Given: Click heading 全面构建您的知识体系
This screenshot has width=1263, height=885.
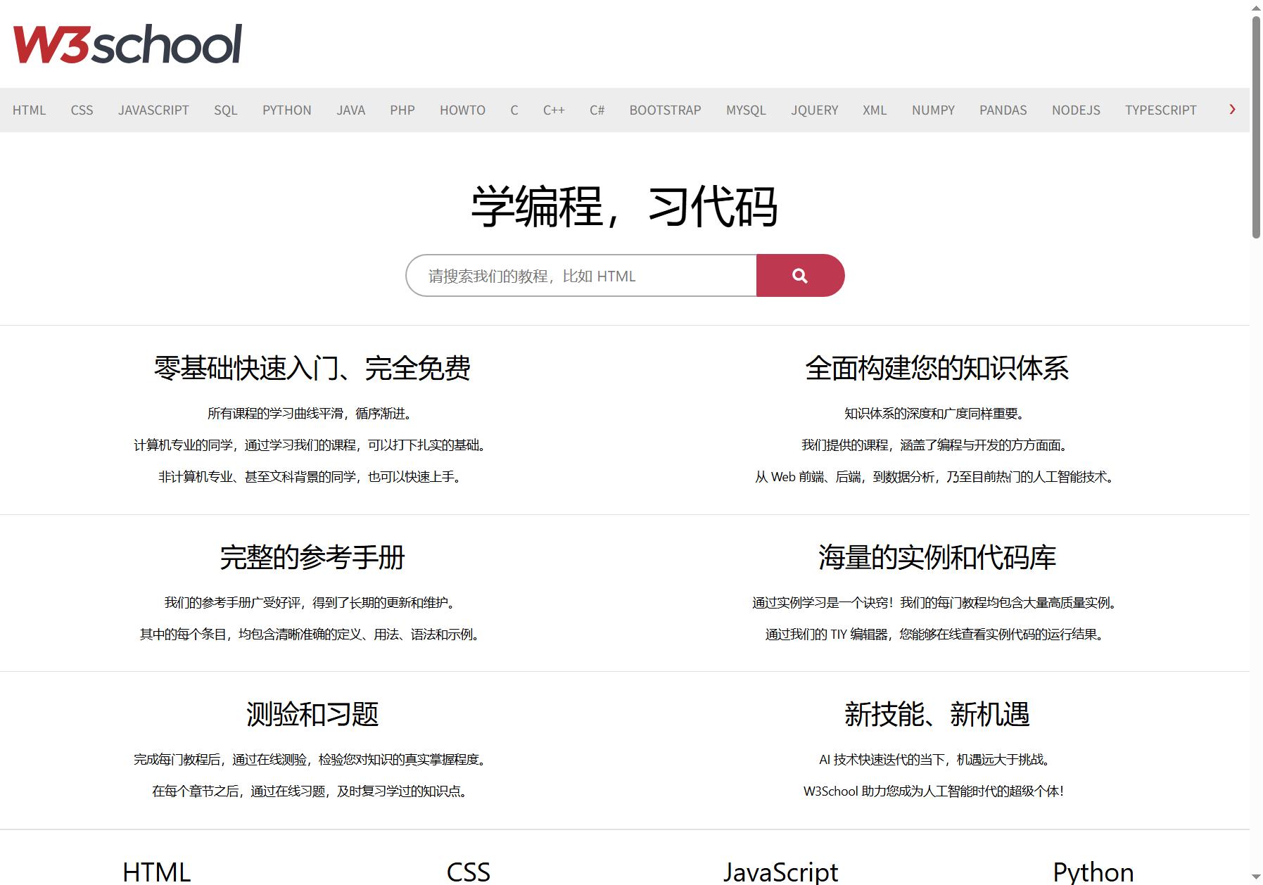Looking at the screenshot, I should [937, 368].
